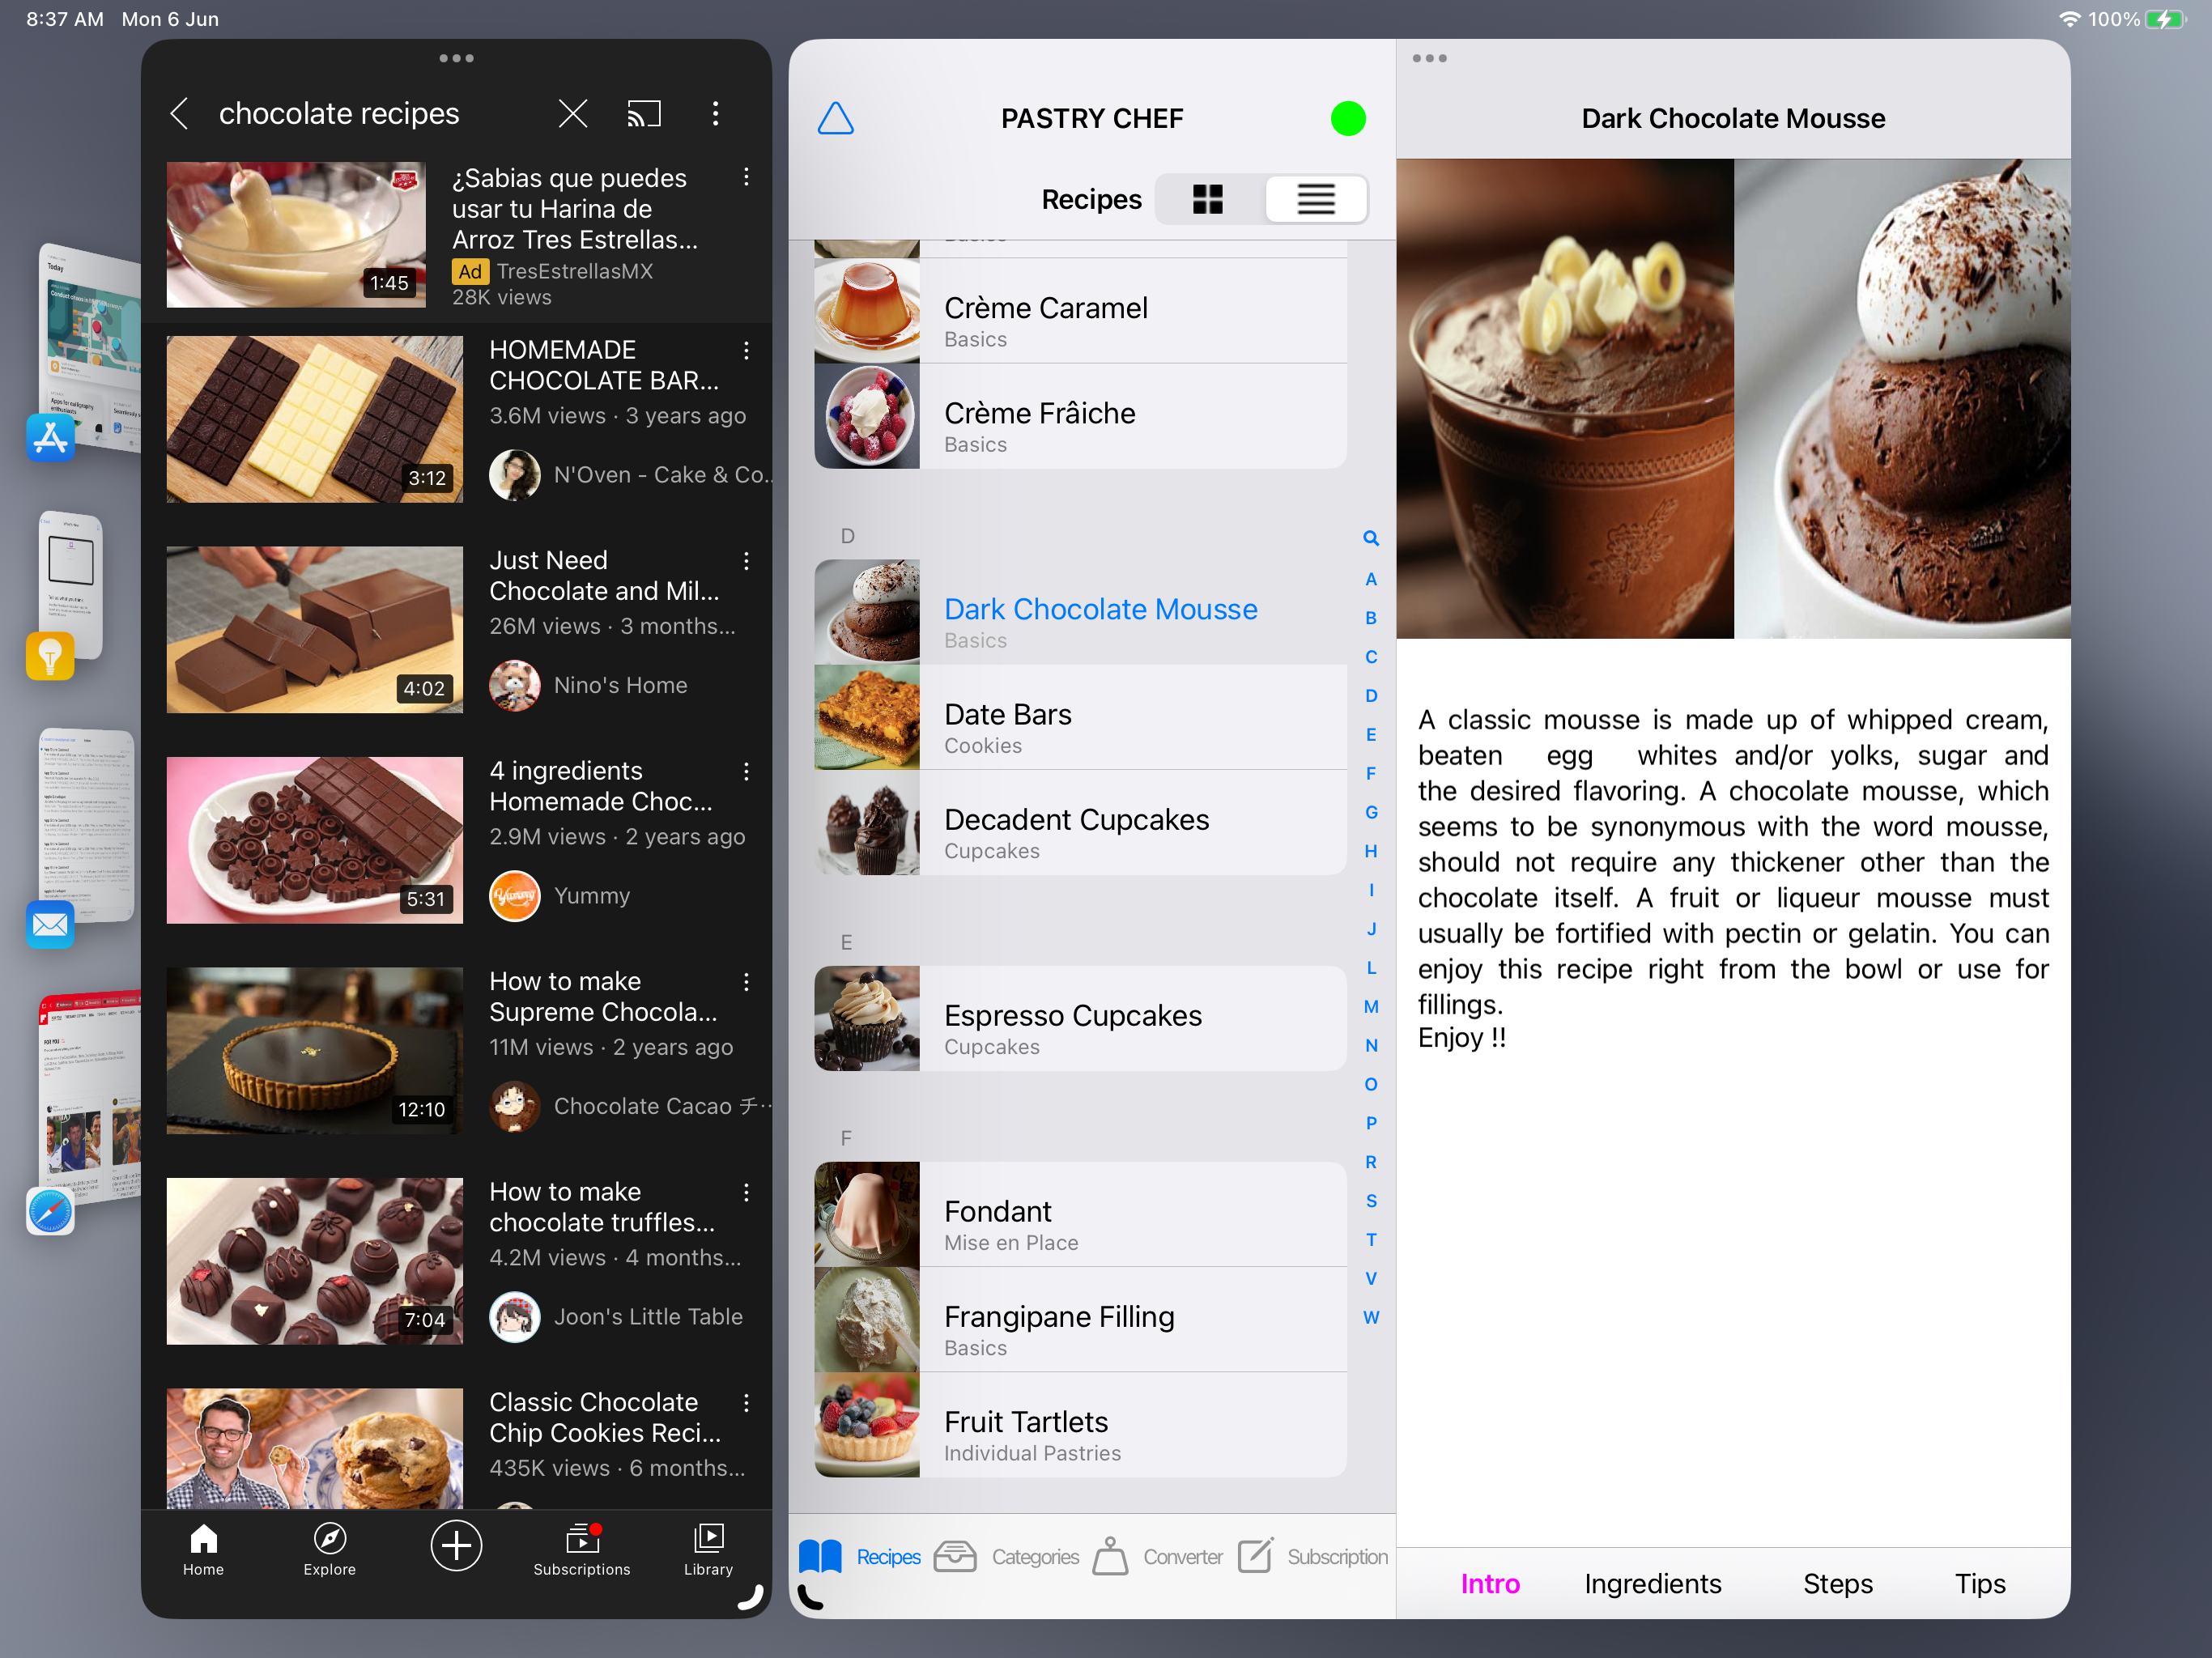Screen dimensions: 2212x1658
Task: Tap the Wi-Fi icon in status bar
Action: (x=2070, y=19)
